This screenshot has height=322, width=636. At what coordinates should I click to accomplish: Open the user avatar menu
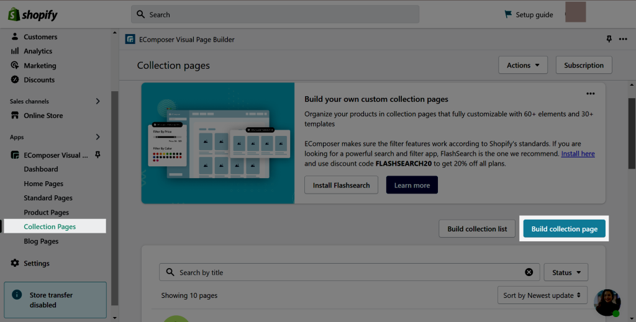(x=576, y=12)
